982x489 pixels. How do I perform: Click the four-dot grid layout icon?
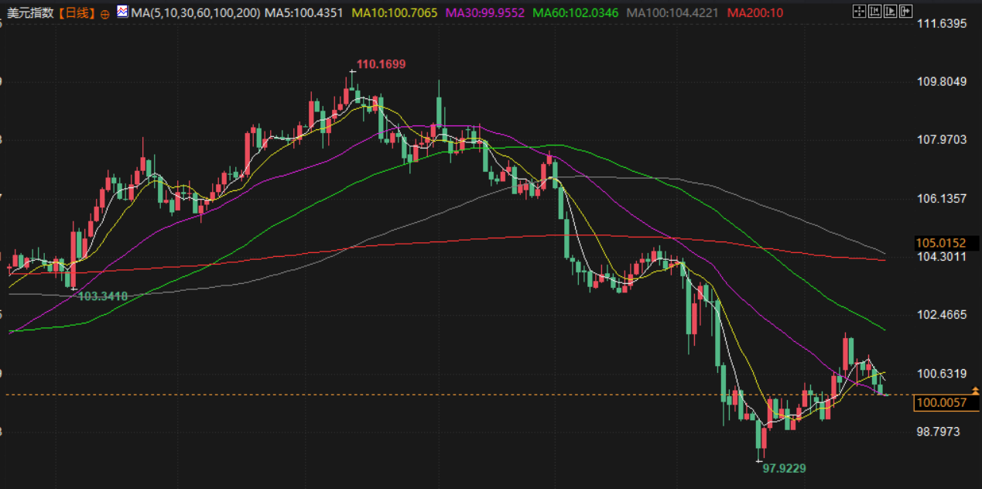(x=858, y=11)
